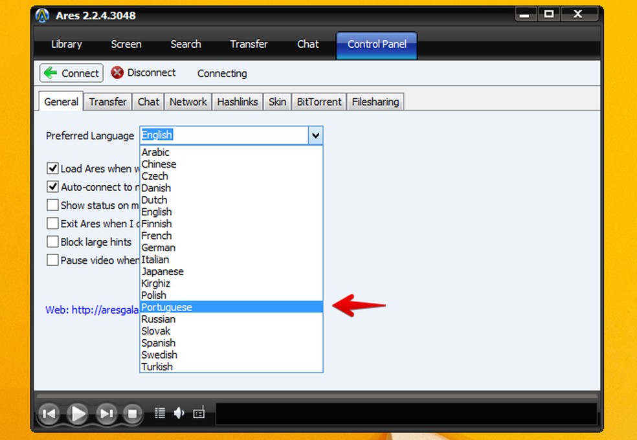
Task: Close the Ares window
Action: 578,15
